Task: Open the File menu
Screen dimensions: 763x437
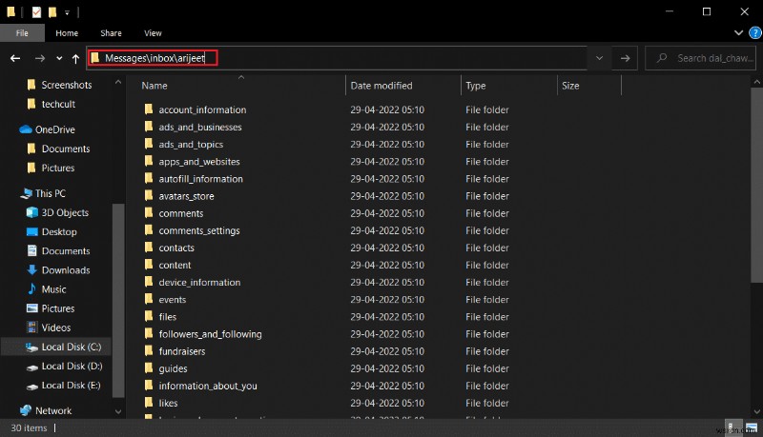Action: [22, 33]
